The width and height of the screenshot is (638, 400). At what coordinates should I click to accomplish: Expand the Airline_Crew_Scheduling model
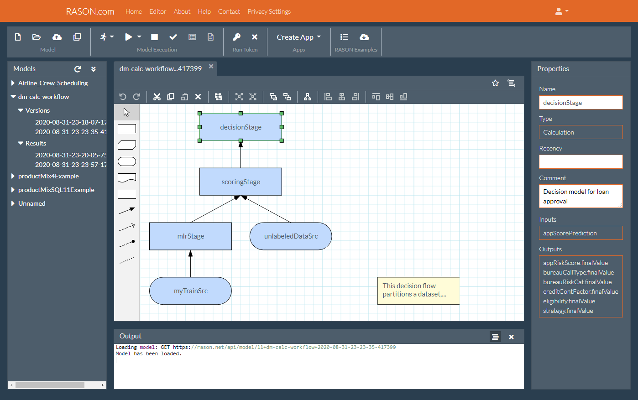pyautogui.click(x=13, y=83)
